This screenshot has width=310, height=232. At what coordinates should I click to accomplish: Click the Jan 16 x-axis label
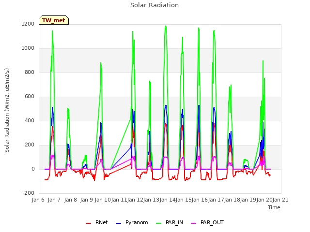tap(200, 200)
